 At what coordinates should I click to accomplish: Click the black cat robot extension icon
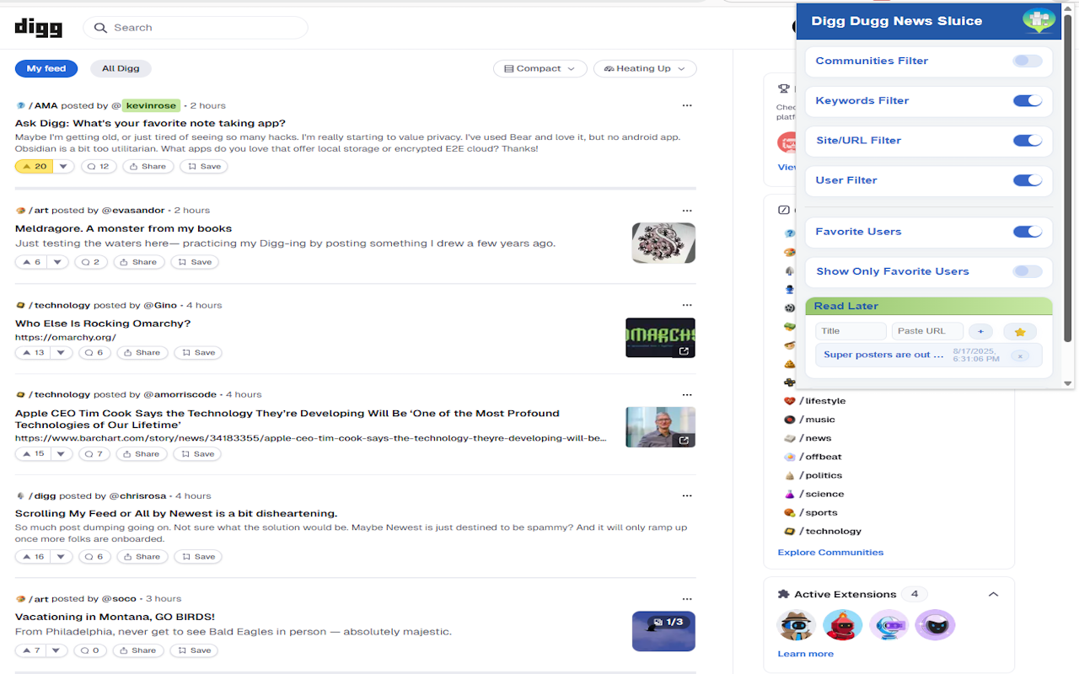coord(935,624)
